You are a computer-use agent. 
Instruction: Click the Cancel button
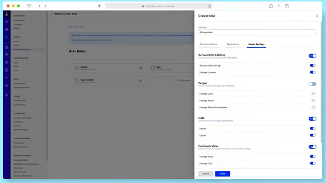(x=206, y=174)
